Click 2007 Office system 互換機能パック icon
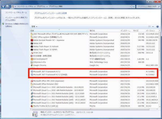 pos(32,37)
